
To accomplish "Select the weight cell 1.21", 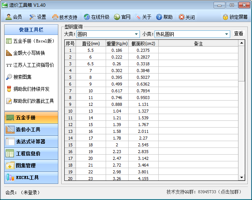I will pyautogui.click(x=117, y=118).
